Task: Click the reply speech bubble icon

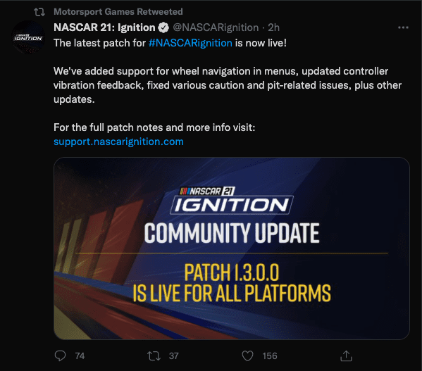Action: 60,356
